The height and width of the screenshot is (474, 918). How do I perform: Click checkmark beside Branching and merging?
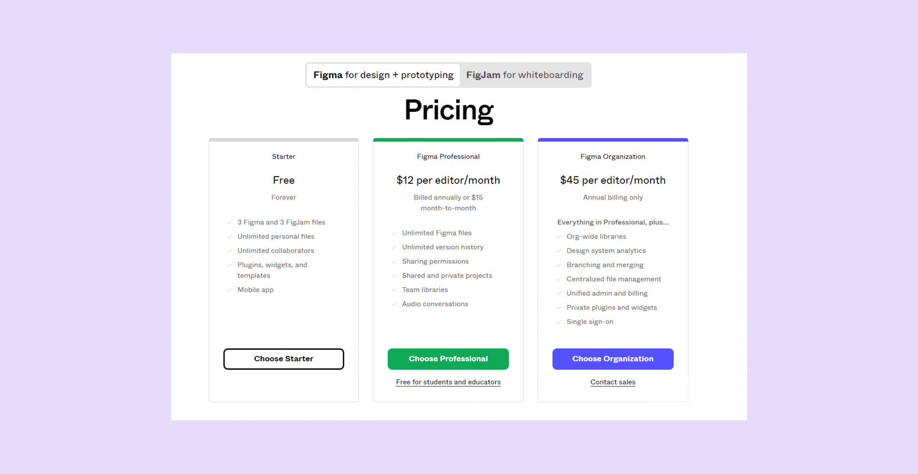[x=559, y=265]
